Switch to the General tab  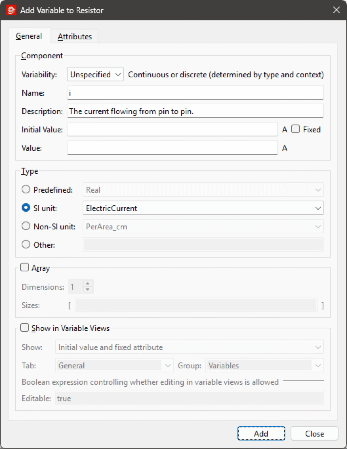[x=29, y=36]
